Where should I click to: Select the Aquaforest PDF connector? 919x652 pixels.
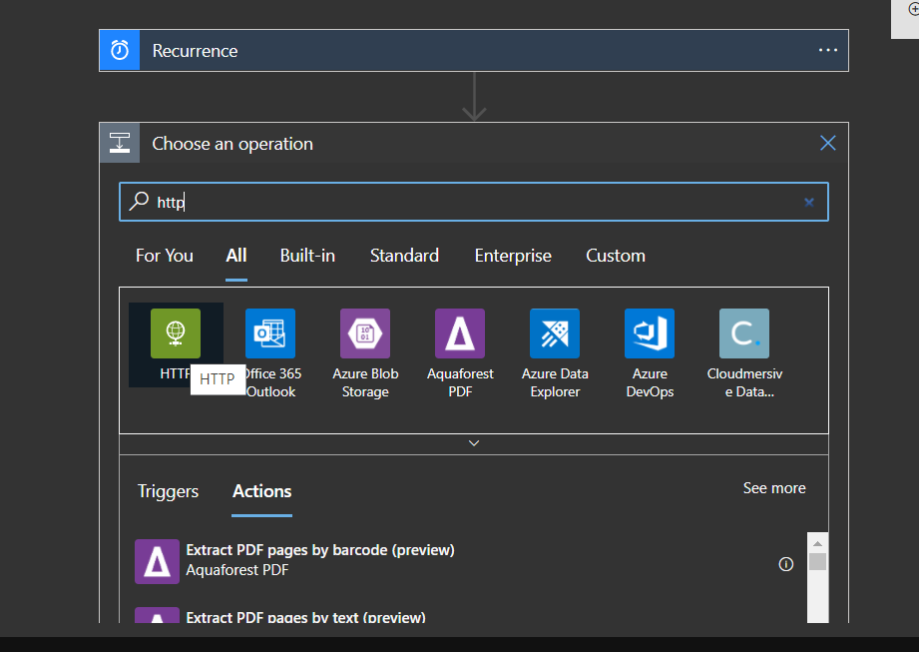pyautogui.click(x=460, y=353)
